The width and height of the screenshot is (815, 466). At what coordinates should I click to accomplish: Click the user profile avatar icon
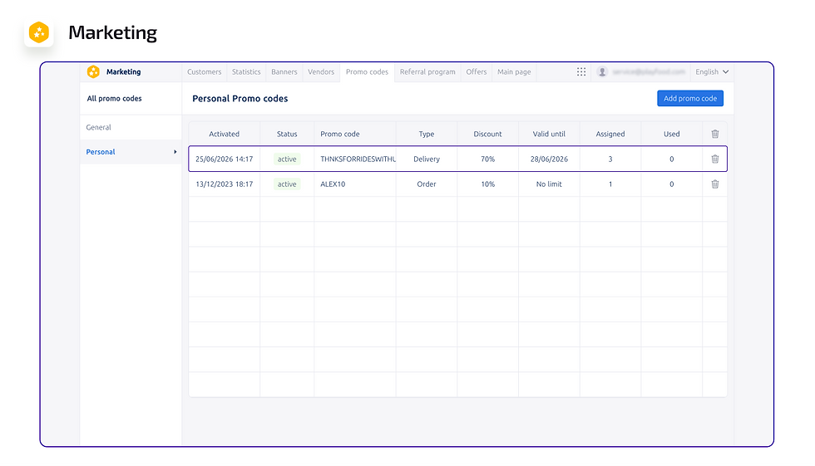tap(602, 71)
